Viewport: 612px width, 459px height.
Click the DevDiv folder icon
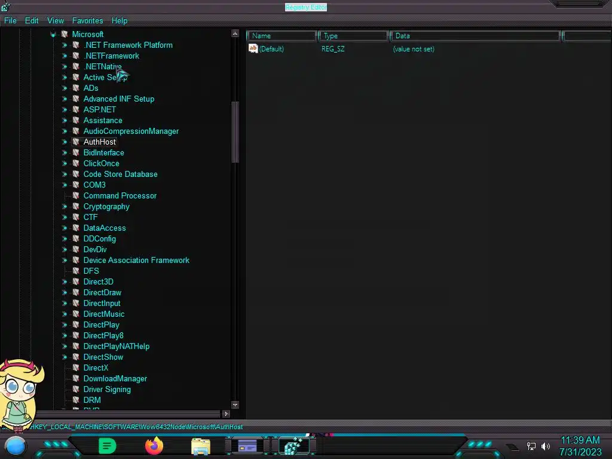(76, 249)
